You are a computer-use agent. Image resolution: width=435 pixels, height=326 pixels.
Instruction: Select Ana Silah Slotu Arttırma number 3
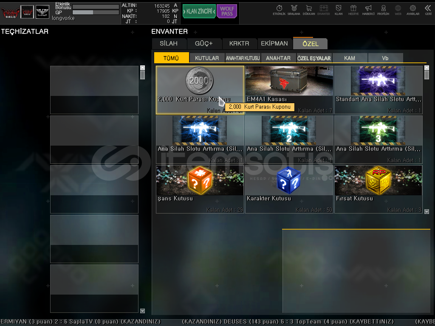tap(379, 139)
